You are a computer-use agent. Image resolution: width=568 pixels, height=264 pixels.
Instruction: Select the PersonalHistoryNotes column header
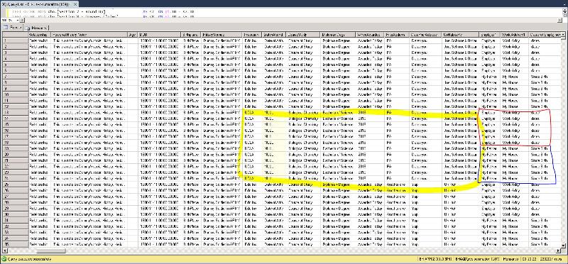90,34
